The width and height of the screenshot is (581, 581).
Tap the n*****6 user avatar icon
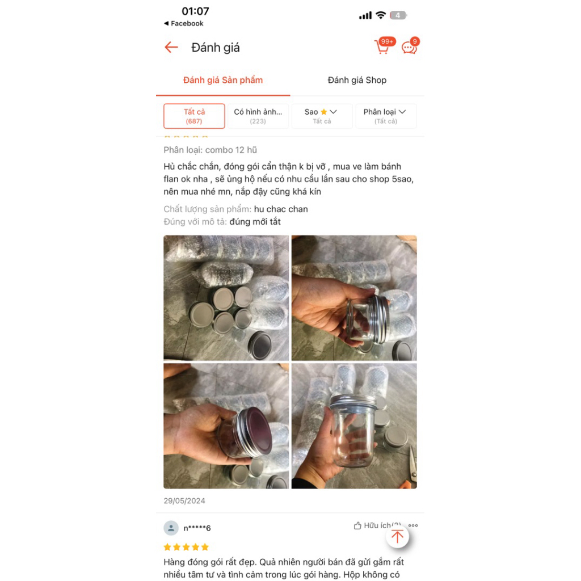(171, 528)
